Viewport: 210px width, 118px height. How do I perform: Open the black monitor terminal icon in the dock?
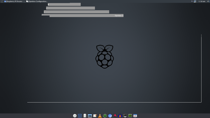pos(125,116)
